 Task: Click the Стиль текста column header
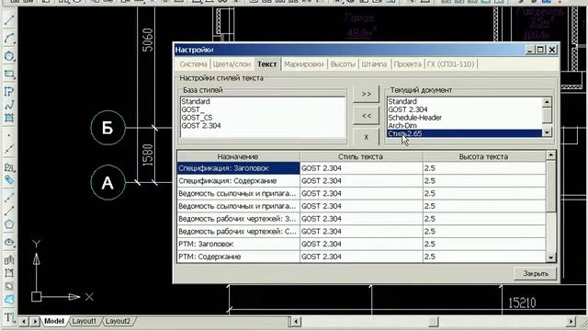pos(361,156)
